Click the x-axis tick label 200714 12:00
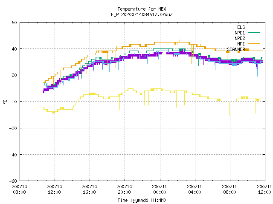Image resolution: width=273 pixels, height=204 pixels. point(54,190)
